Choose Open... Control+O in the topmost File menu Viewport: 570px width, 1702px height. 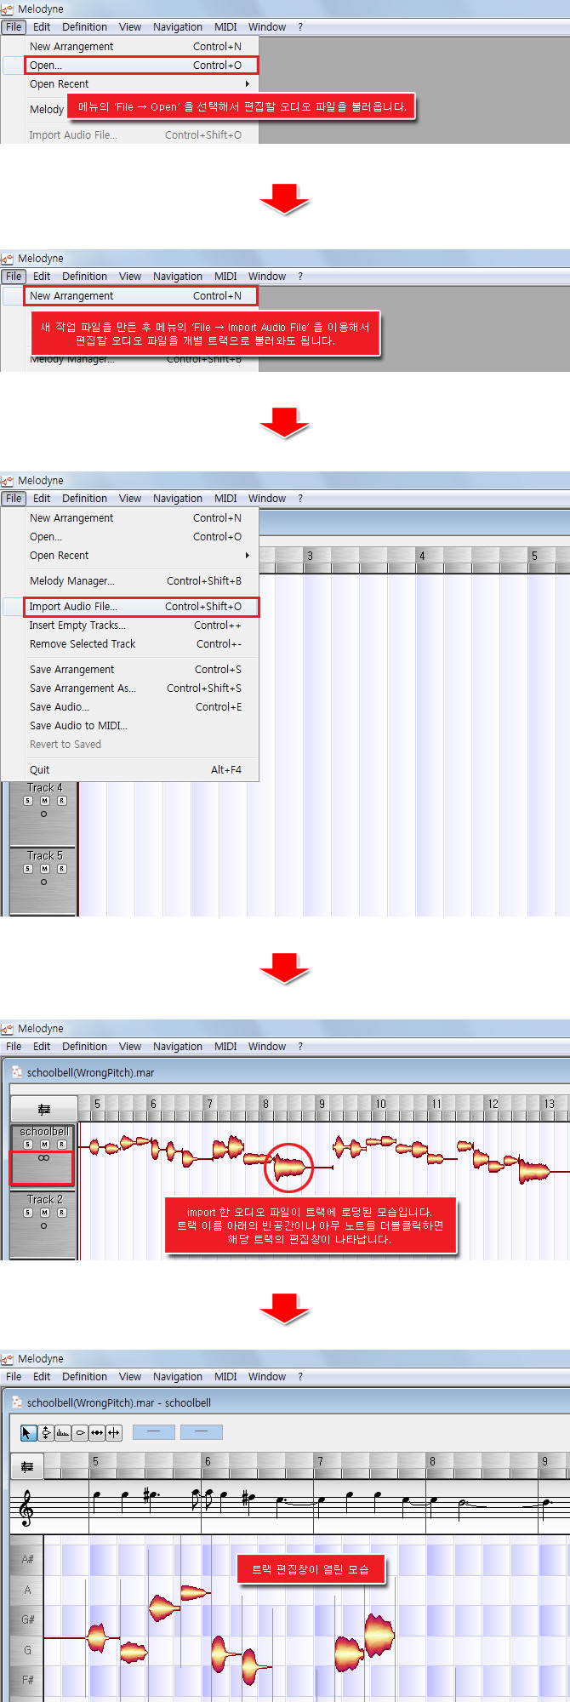(130, 66)
